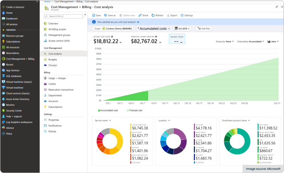Click the Scope Contoso (Demo) pill
Screen dimensions: 284x173
pyautogui.click(x=113, y=29)
